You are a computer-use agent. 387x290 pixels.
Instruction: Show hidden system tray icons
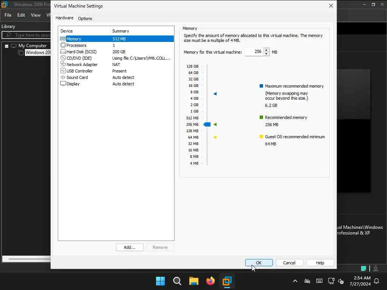[x=295, y=281]
